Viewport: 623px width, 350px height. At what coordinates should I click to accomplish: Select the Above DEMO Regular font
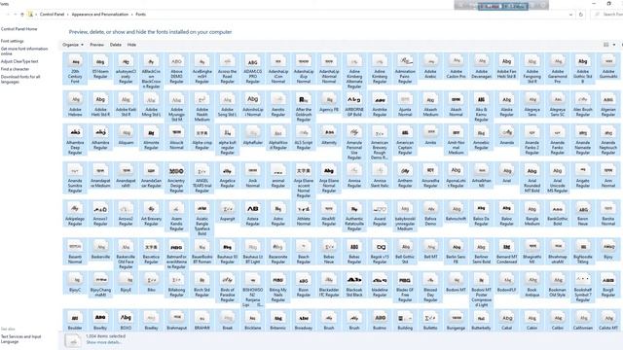click(176, 69)
